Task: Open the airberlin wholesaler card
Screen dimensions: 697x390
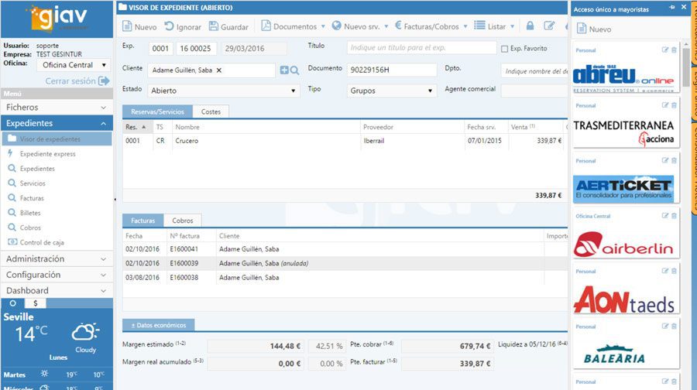Action: [x=626, y=234]
